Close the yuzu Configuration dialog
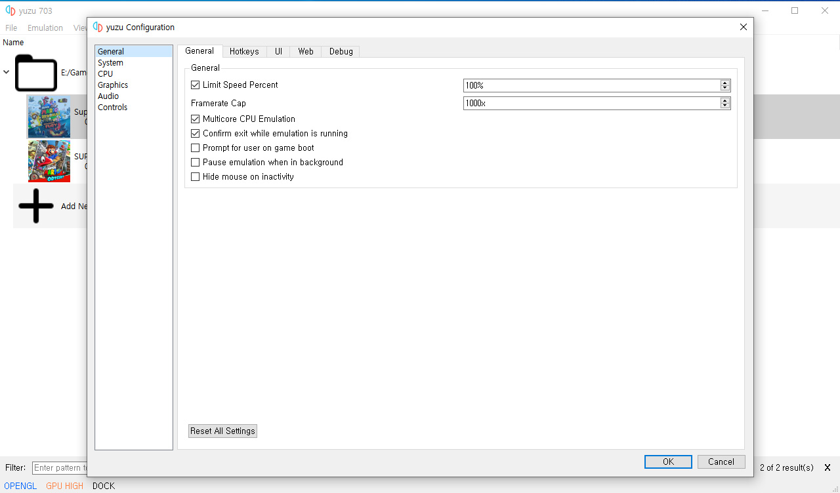The width and height of the screenshot is (840, 493). pos(743,27)
